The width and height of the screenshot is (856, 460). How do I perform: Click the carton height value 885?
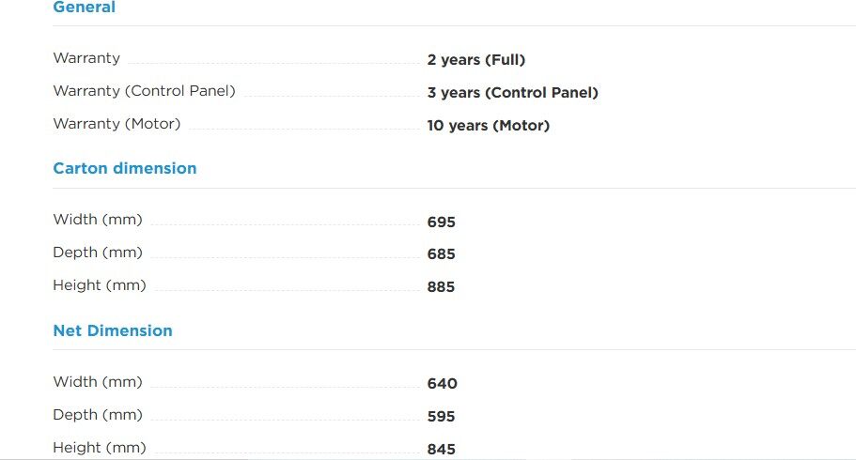pyautogui.click(x=441, y=287)
